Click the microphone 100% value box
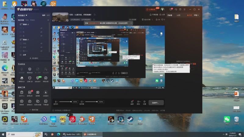Viewport: 244px width, 137px height. coord(75,102)
